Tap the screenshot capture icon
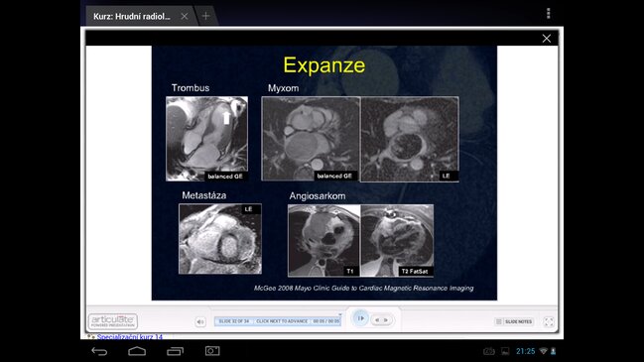 (x=212, y=351)
